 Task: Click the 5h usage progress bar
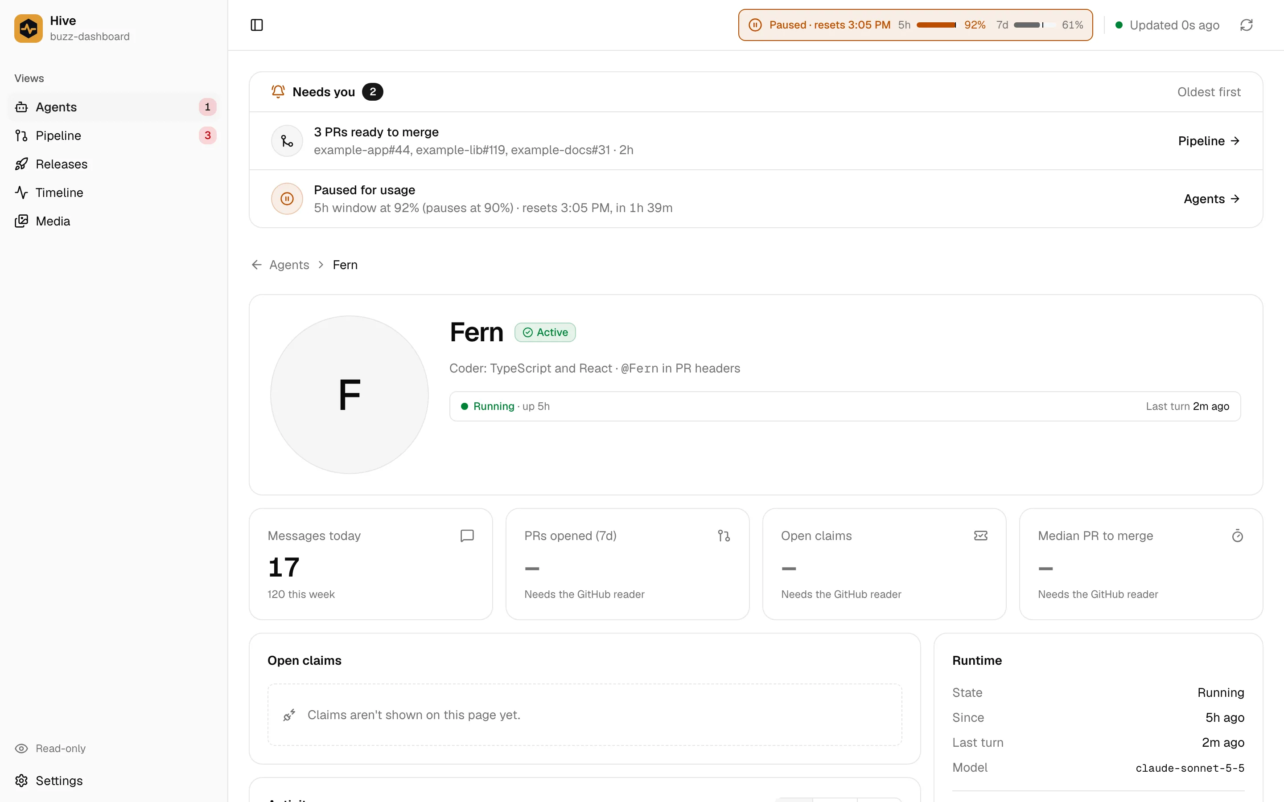936,25
